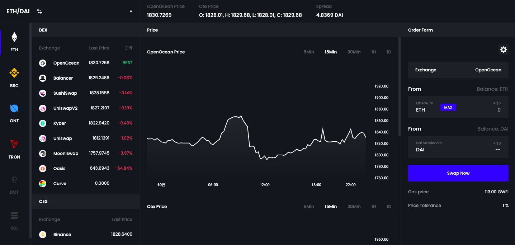Click the SushiSwap price 1828.1558
The image size is (515, 245).
pos(99,93)
